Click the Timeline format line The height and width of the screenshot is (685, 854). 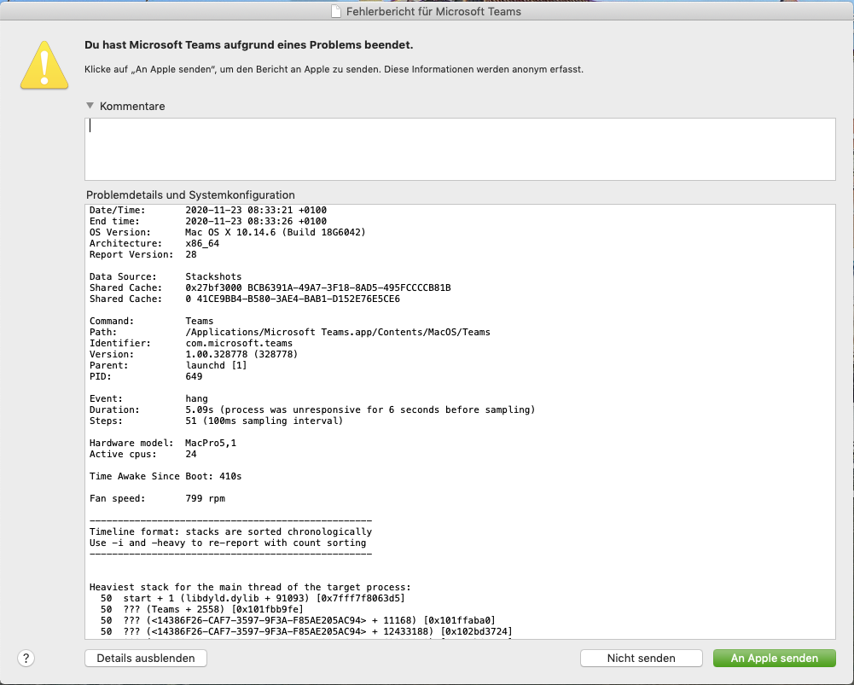(231, 531)
